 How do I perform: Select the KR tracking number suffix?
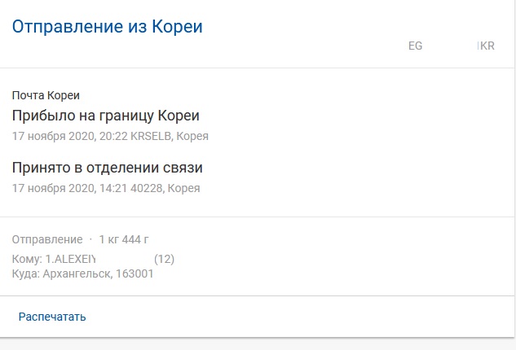[487, 46]
